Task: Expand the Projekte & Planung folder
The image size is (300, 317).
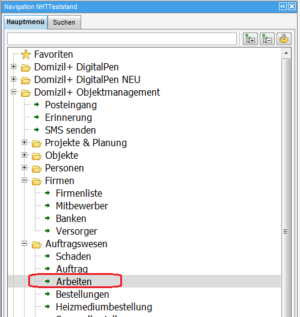Action: pos(24,143)
